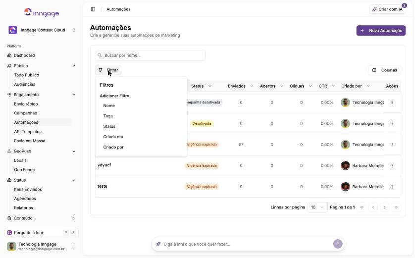
Task: Go to the next page arrow
Action: tap(385, 207)
